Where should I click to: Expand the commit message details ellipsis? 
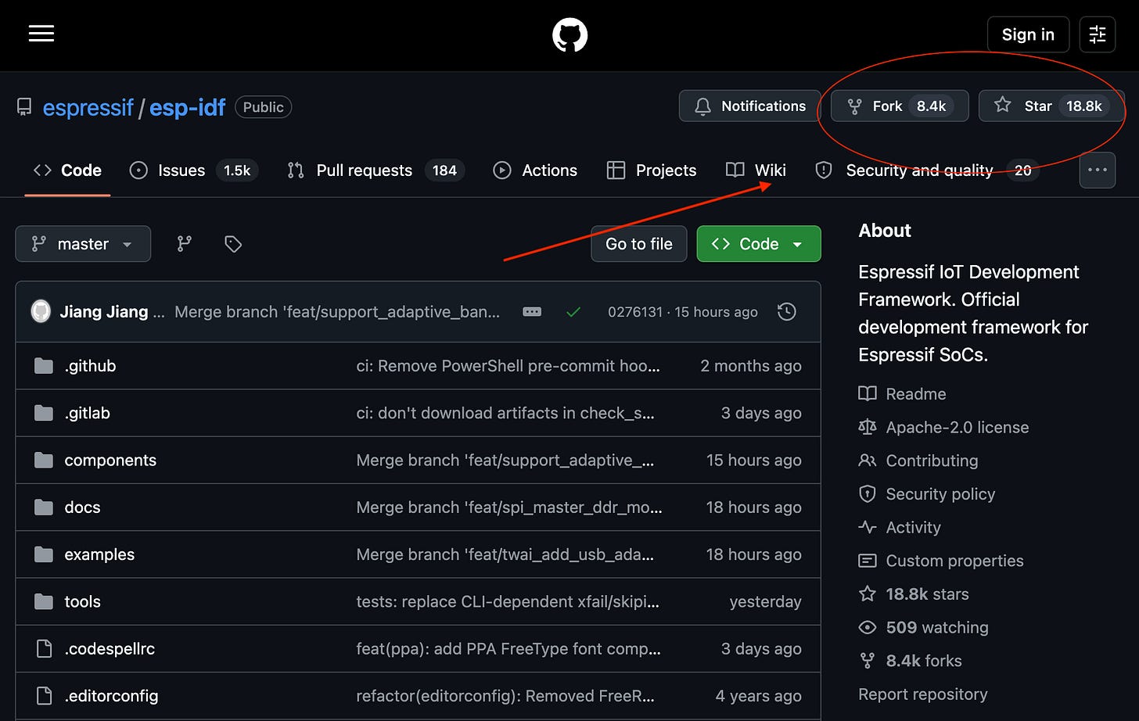532,311
